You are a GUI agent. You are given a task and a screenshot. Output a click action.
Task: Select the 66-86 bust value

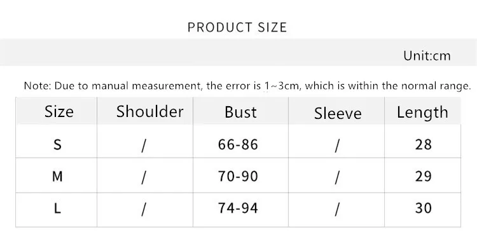238,144
